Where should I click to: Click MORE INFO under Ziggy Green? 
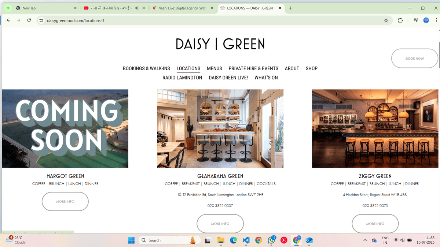[x=375, y=224]
